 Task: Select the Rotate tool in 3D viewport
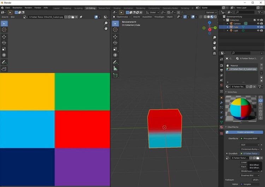pyautogui.click(x=115, y=43)
